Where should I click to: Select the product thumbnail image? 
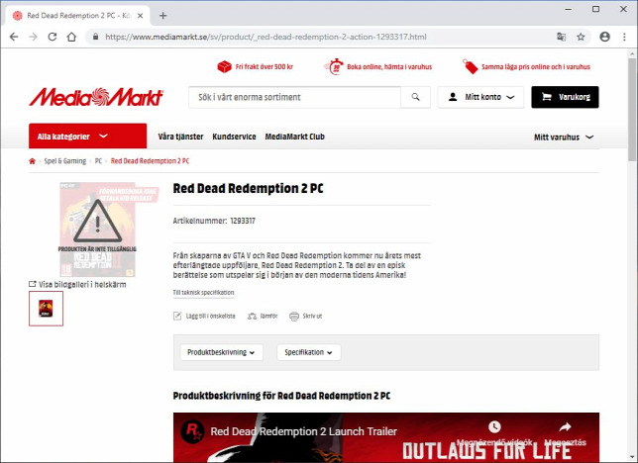tap(46, 308)
